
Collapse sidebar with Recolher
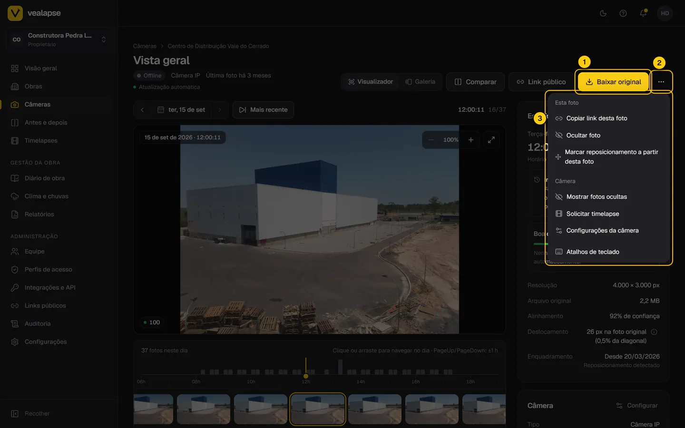30,414
